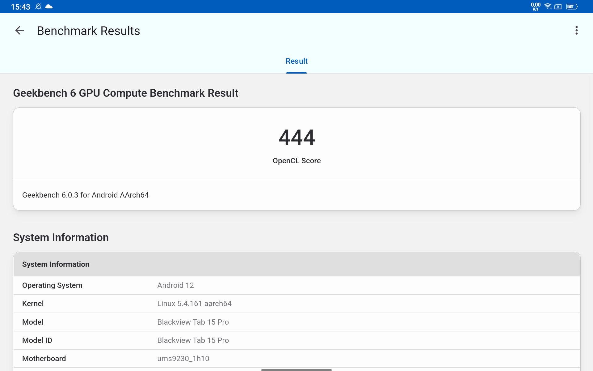Click the Benchmark Results title
This screenshot has height=371, width=593.
(x=88, y=31)
